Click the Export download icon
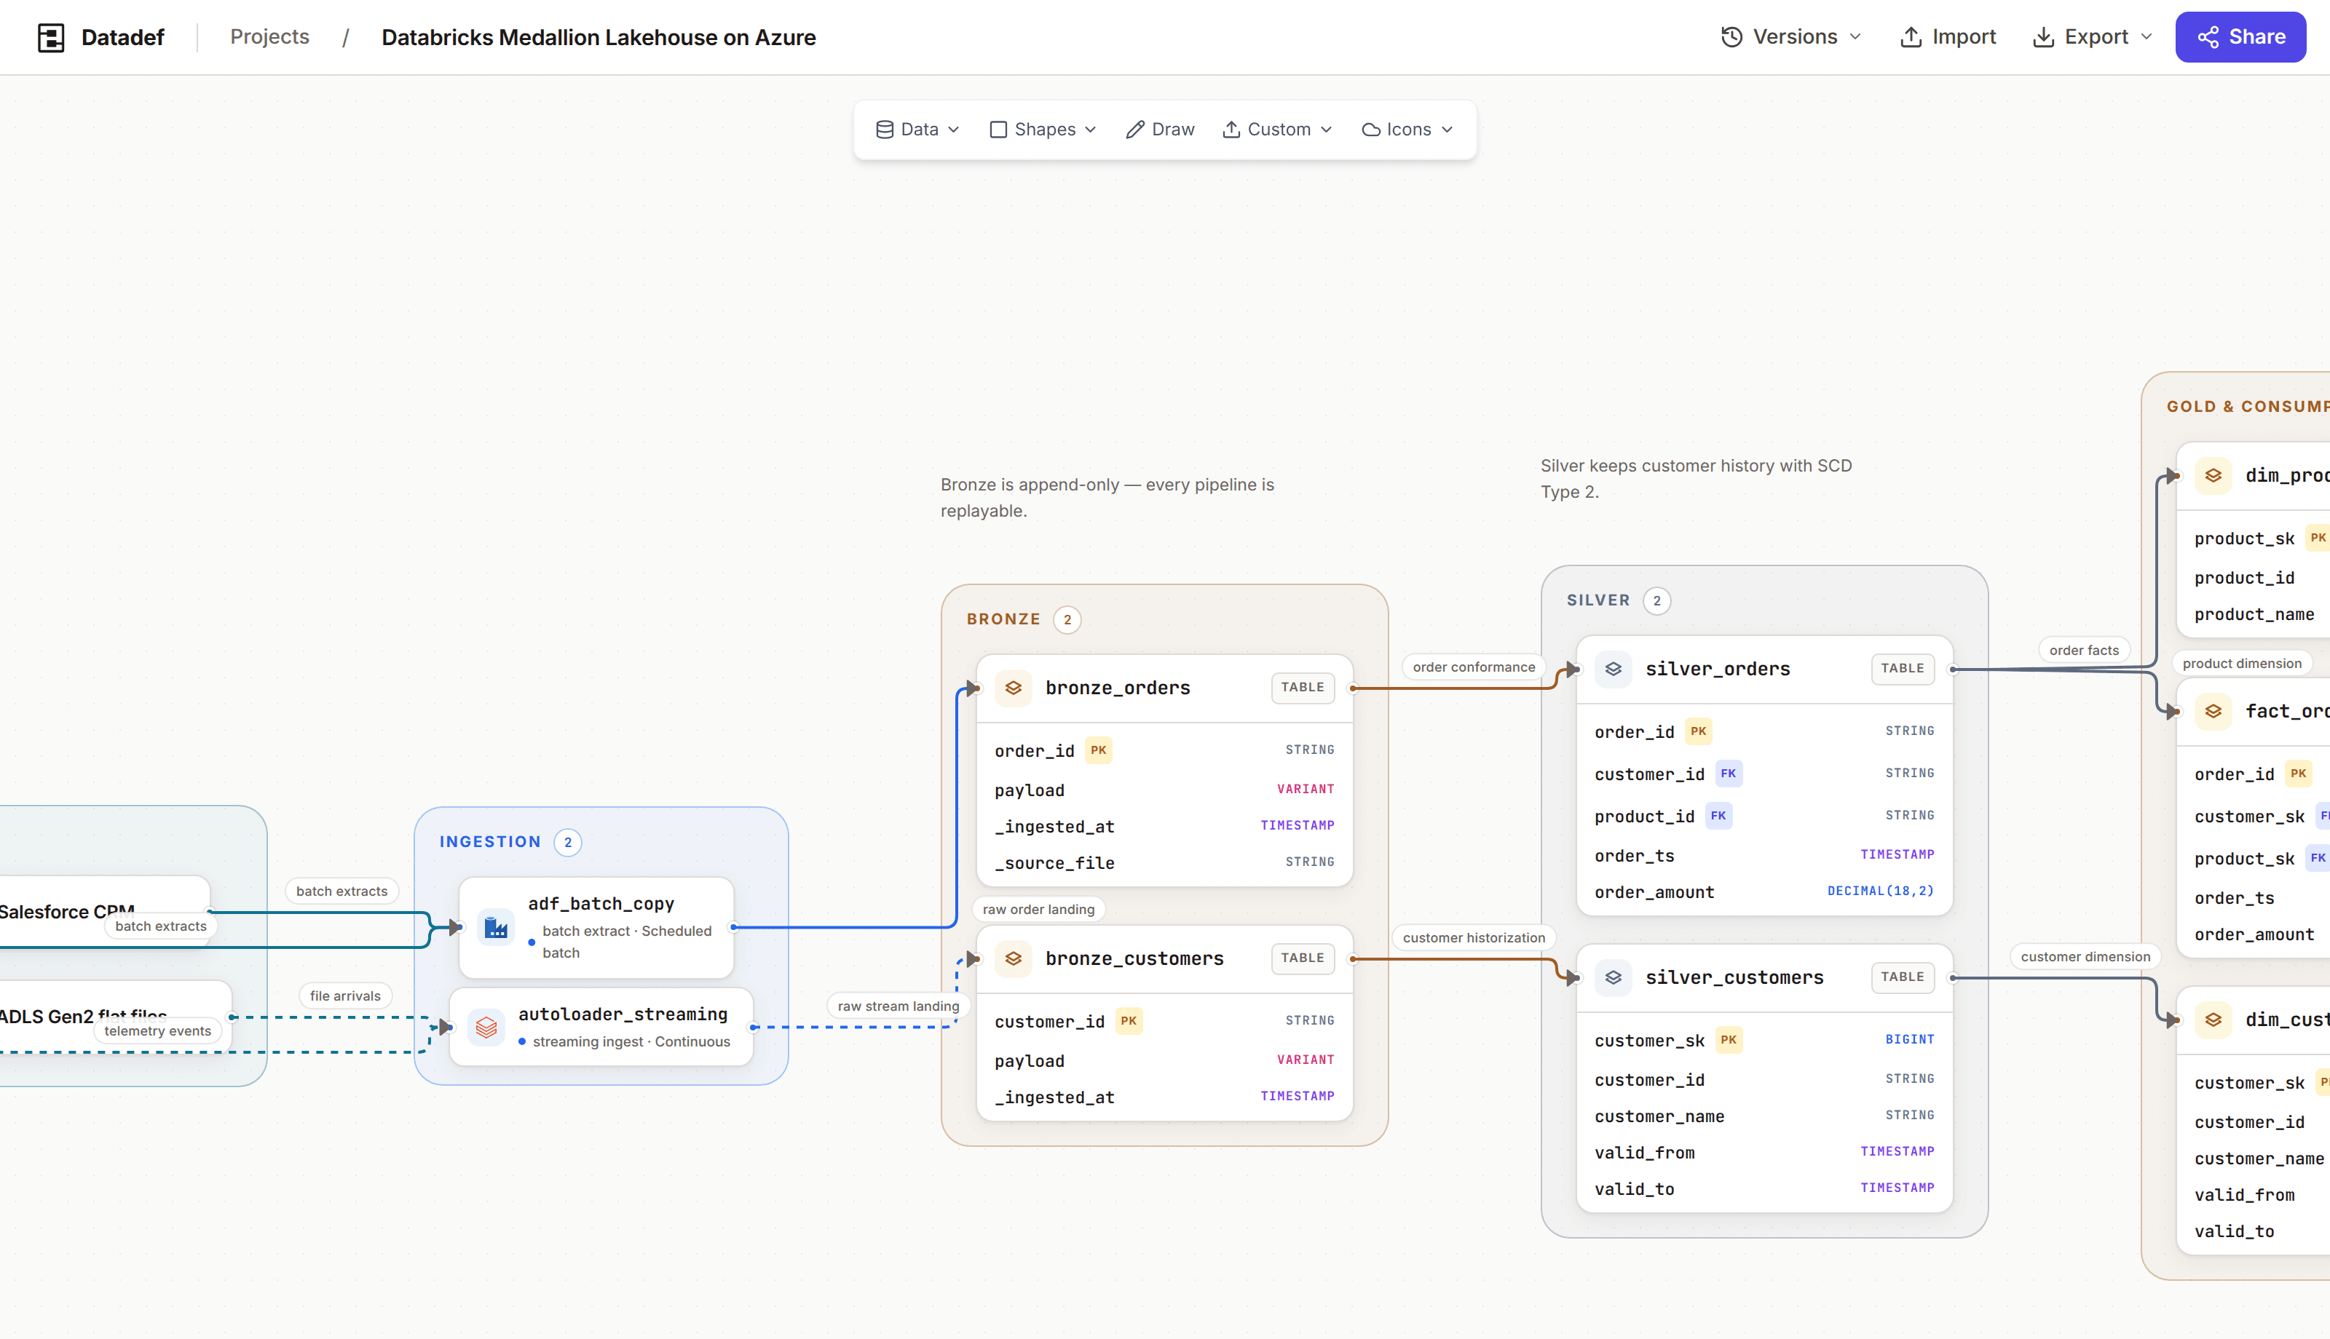Screen dimensions: 2330x1339 coord(2043,37)
